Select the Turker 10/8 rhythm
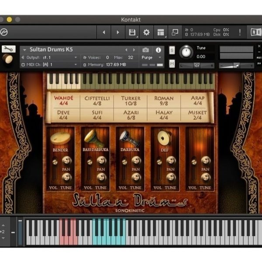The height and width of the screenshot is (262, 262). [131, 101]
